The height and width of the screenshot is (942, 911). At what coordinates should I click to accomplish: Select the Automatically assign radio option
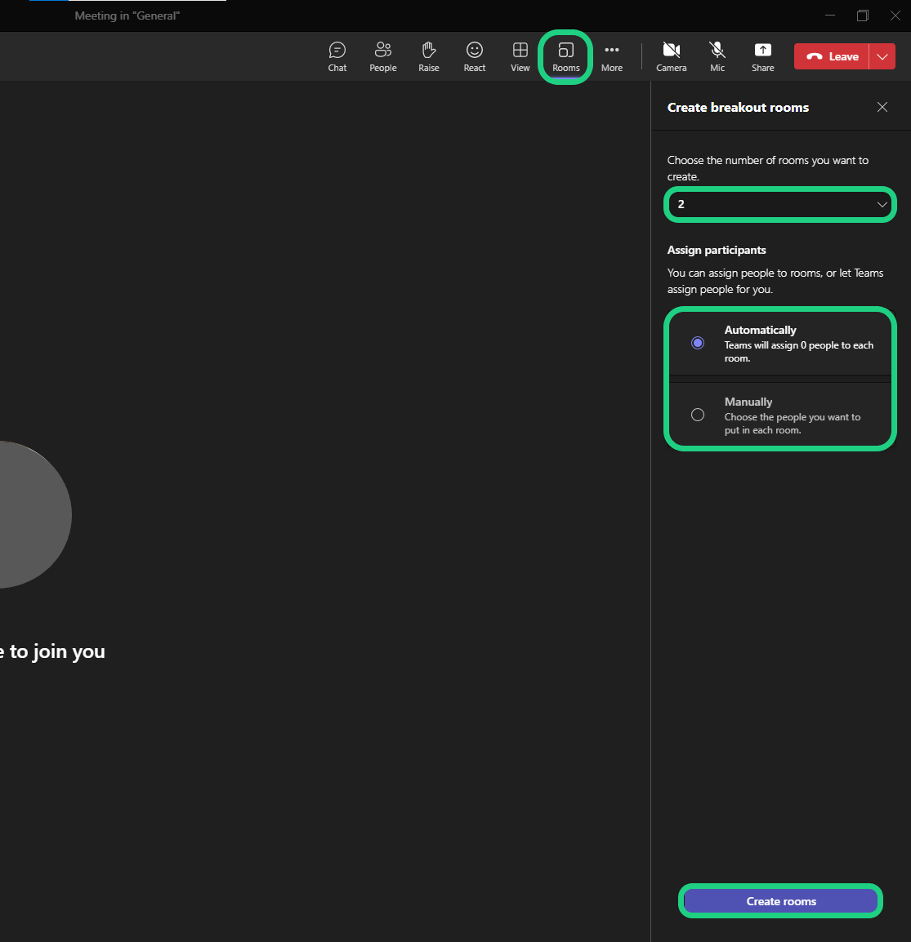pyautogui.click(x=698, y=343)
